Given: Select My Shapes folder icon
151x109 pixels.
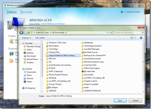Looking at the screenshot, I should click(x=47, y=88).
